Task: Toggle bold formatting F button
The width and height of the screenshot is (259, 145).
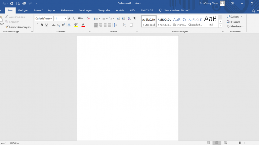Action: coord(37,25)
